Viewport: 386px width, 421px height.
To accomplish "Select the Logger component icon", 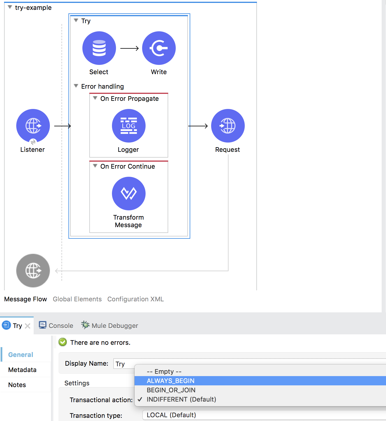I will tap(128, 126).
